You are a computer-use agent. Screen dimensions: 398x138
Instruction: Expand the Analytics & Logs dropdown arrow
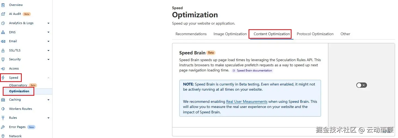coord(48,23)
